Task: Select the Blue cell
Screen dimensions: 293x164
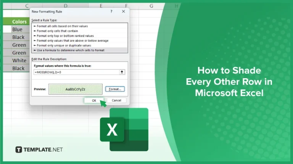Action: click(x=17, y=29)
